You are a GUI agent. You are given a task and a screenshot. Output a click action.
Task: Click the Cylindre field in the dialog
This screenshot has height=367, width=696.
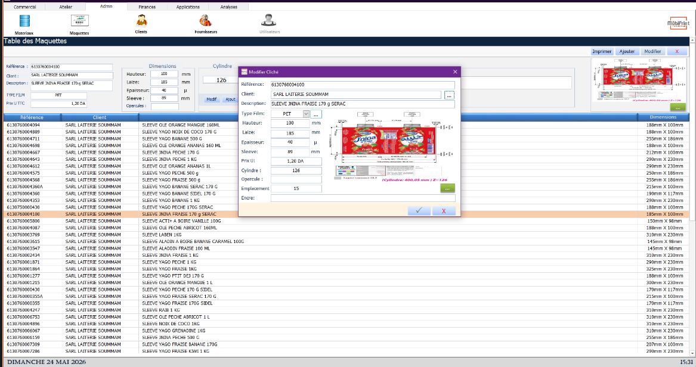(x=296, y=170)
